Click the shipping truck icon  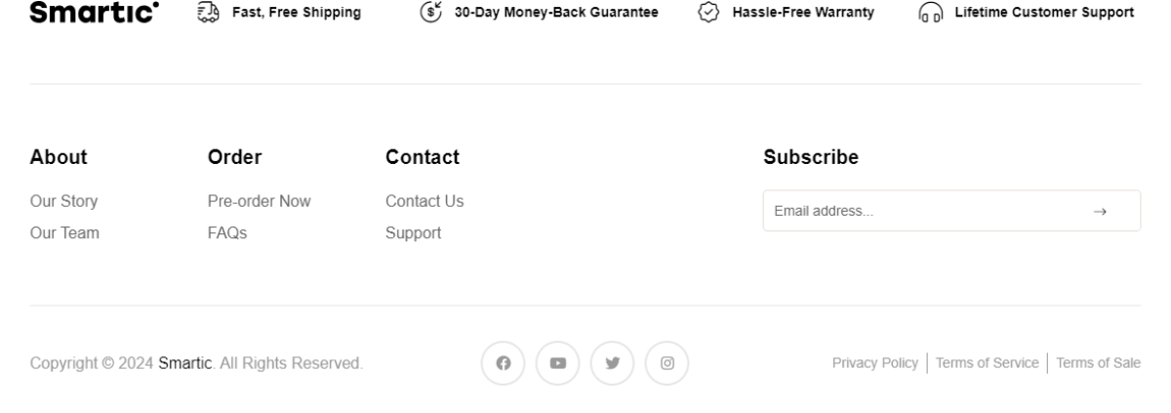pos(208,13)
